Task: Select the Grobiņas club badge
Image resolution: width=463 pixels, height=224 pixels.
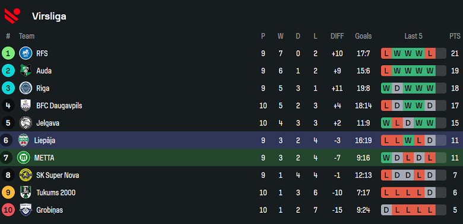Action: tap(26, 210)
